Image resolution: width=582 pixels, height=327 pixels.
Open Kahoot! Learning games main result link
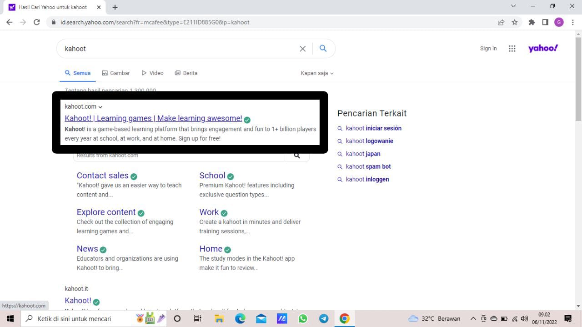(153, 118)
